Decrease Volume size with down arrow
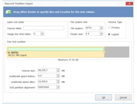This screenshot has width=137, height=104. (58, 71)
